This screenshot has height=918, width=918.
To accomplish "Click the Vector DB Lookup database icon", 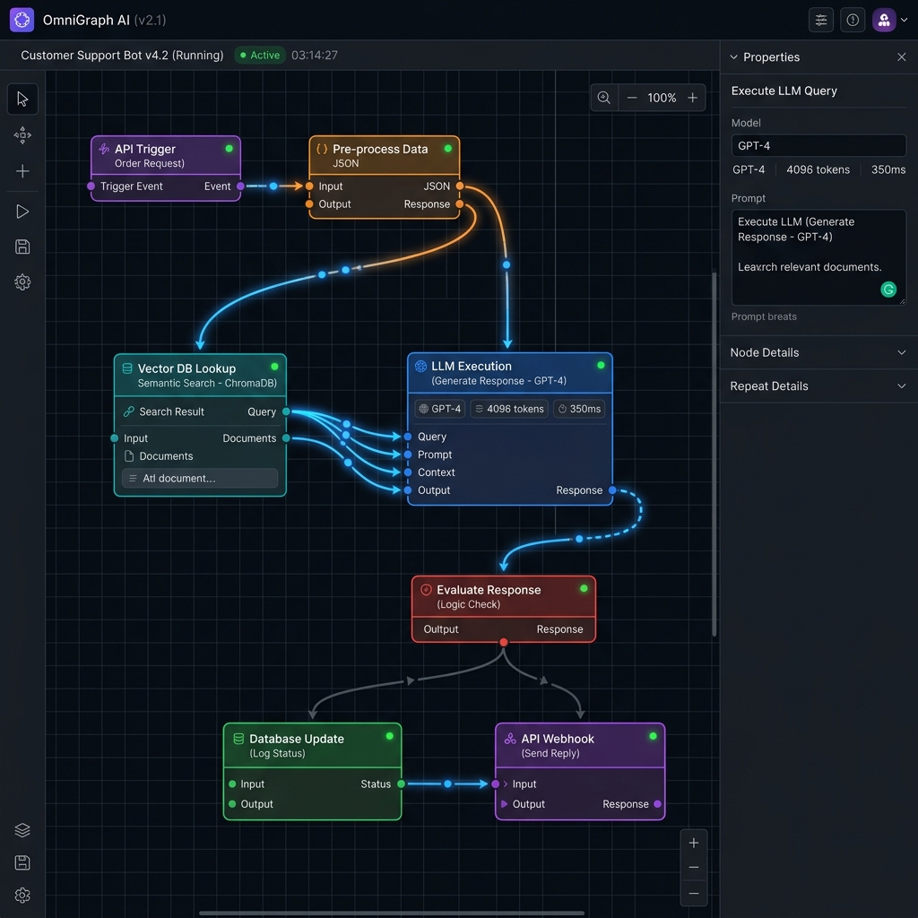I will coord(127,368).
